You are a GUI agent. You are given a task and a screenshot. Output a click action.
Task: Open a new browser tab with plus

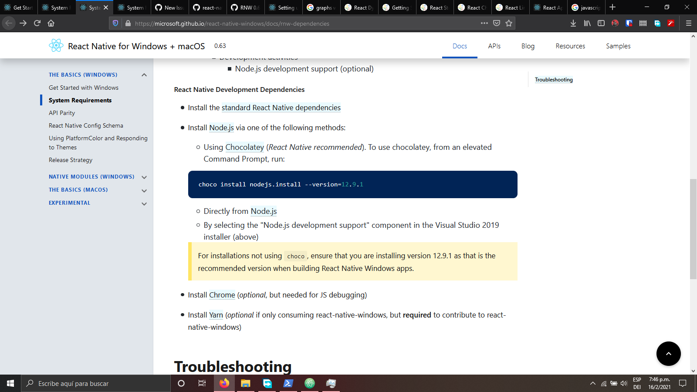click(x=612, y=7)
